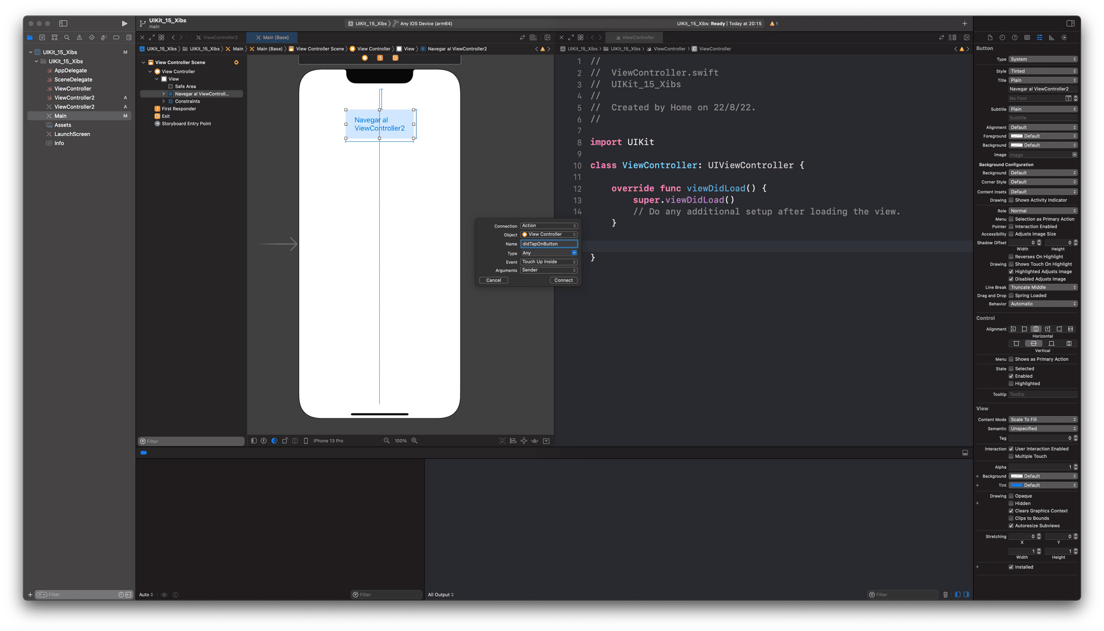Click the Connect button in popup
Image resolution: width=1104 pixels, height=631 pixels.
point(562,280)
